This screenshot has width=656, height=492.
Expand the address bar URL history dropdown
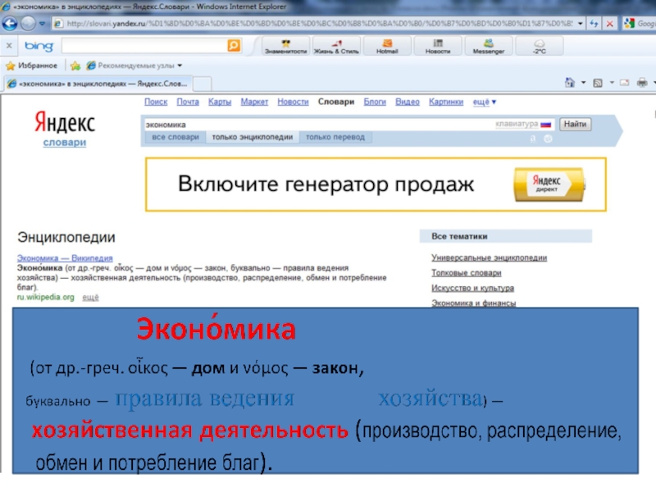581,24
